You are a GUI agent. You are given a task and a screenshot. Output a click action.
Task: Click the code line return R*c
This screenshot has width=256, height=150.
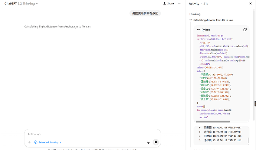(x=205, y=64)
